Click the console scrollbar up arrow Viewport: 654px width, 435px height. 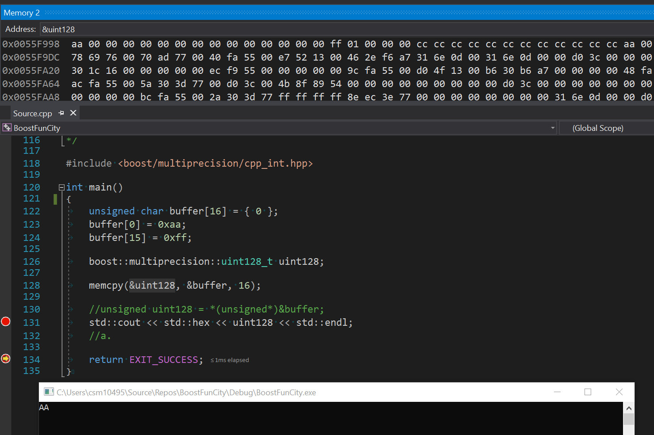click(x=629, y=408)
